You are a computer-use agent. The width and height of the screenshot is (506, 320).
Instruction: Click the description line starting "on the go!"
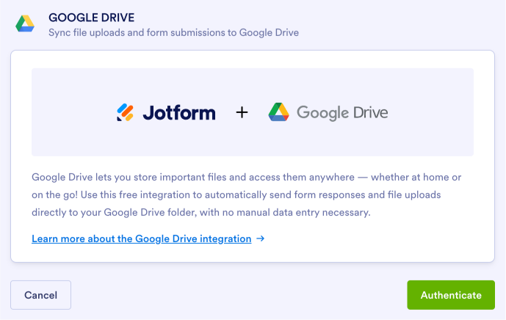246,195
